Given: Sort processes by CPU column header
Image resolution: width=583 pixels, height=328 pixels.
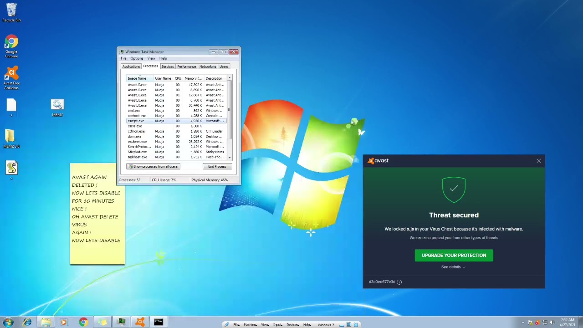Looking at the screenshot, I should (x=178, y=78).
